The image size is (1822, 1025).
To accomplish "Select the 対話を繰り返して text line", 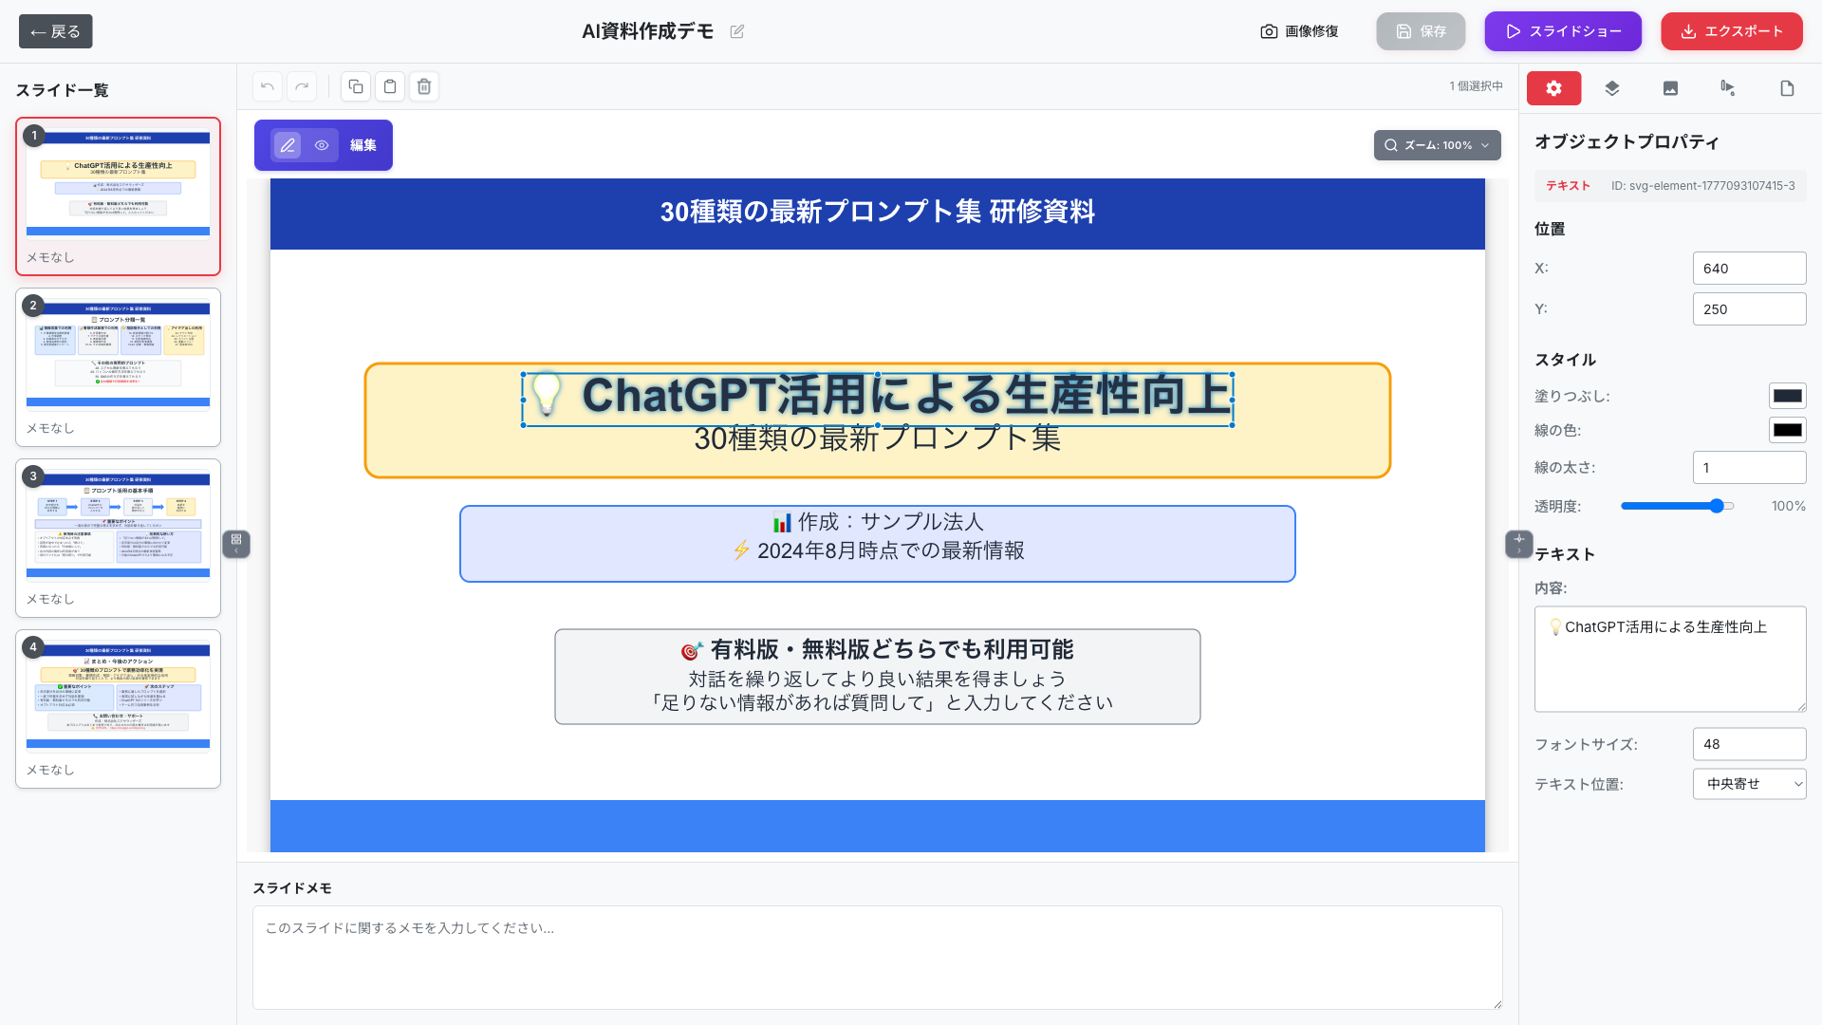I will (878, 680).
